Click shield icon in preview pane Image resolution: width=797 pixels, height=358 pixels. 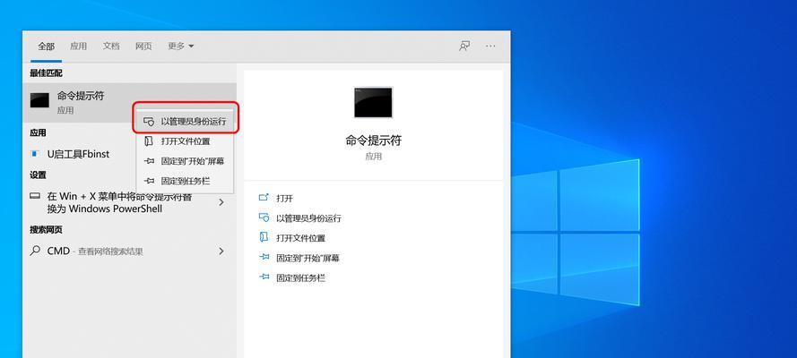pyautogui.click(x=264, y=217)
